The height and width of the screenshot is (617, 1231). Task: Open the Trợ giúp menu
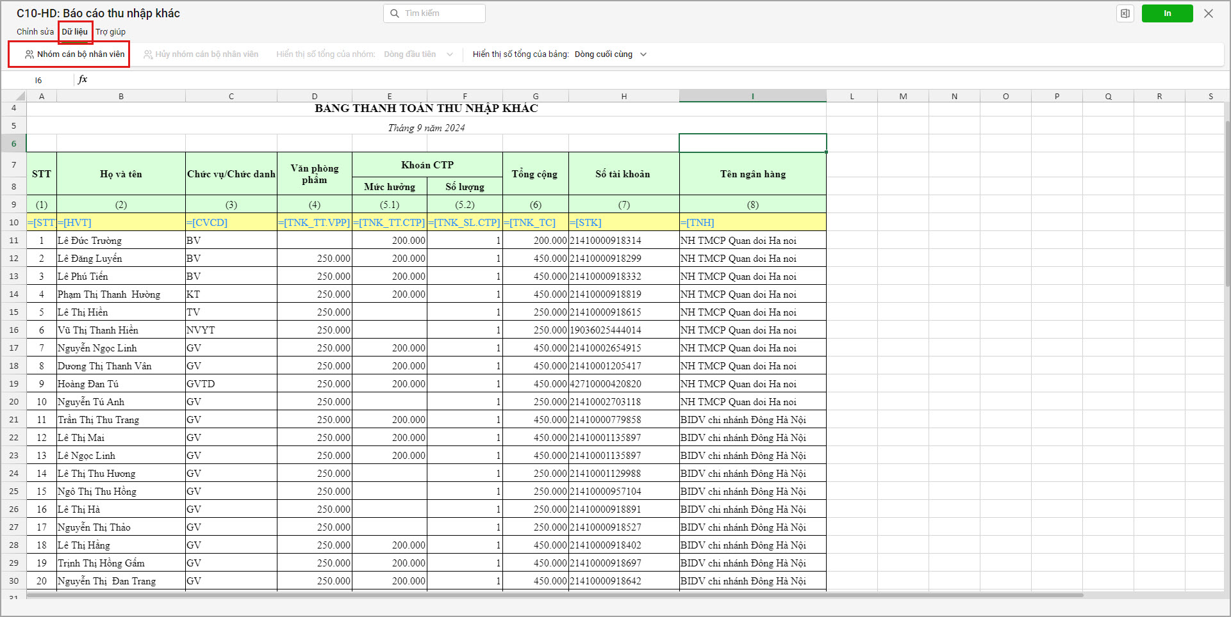(111, 31)
